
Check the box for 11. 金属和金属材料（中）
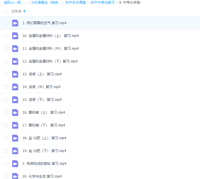coord(6,48)
